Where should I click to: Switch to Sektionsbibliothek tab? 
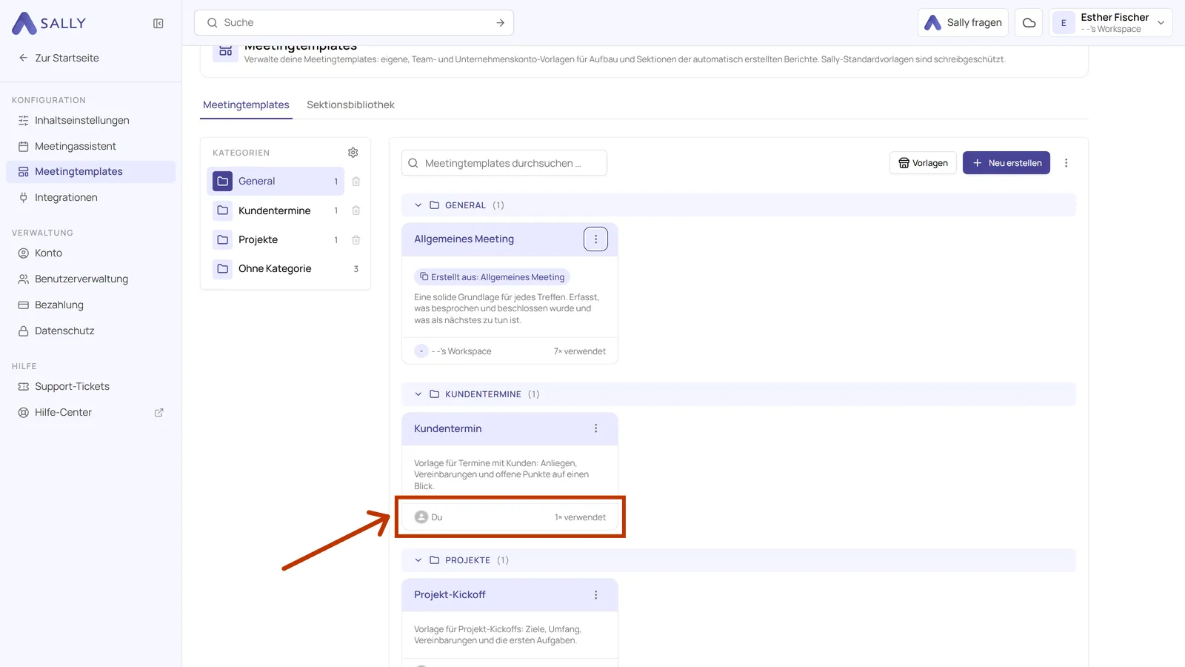pyautogui.click(x=350, y=104)
